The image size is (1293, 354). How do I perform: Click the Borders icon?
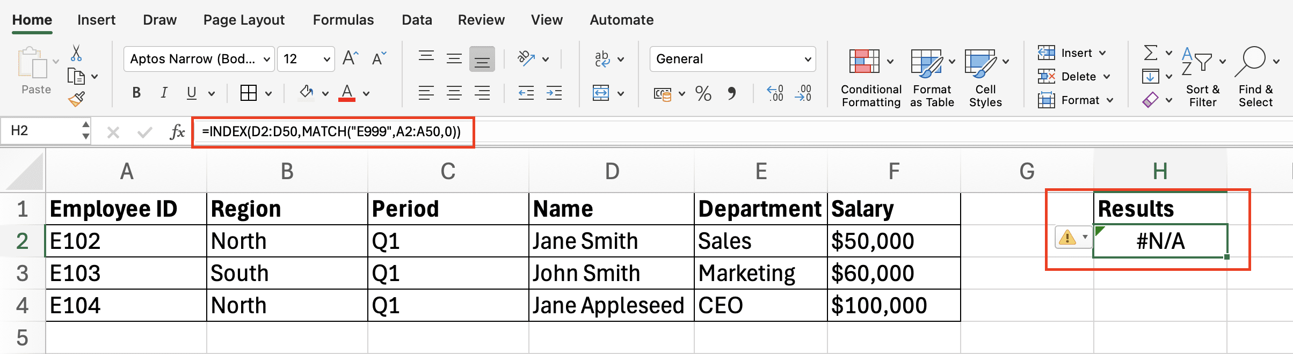(249, 93)
